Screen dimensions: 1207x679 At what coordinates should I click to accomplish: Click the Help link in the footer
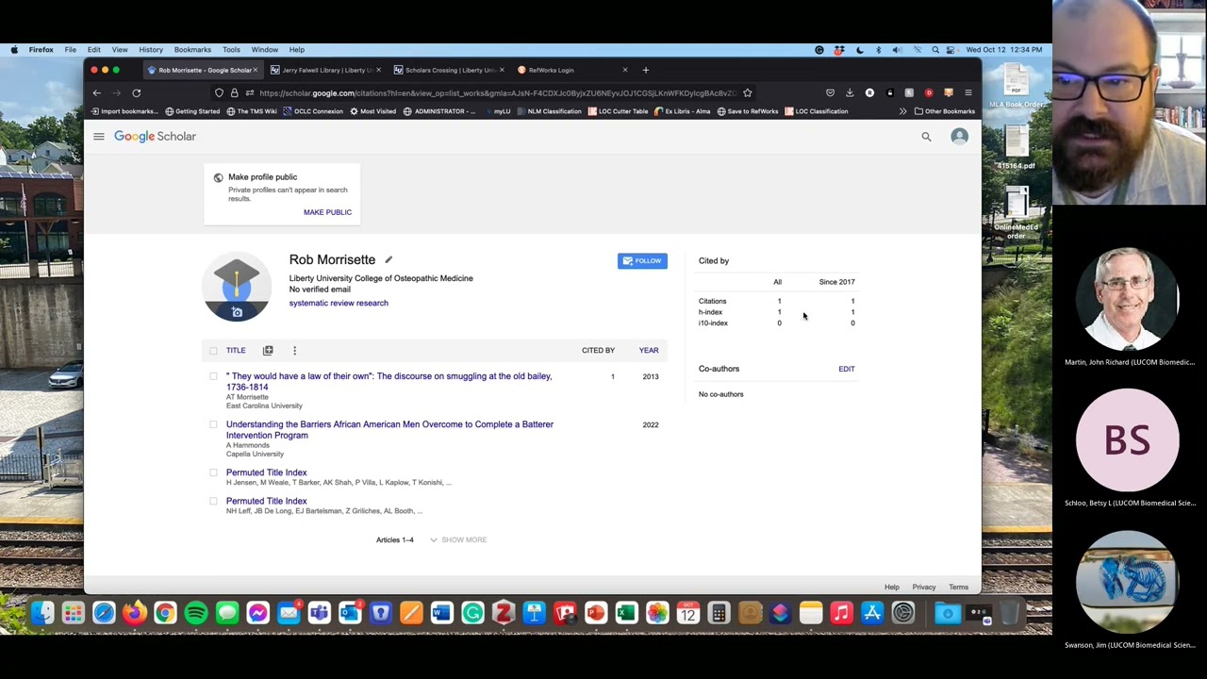[x=891, y=588]
